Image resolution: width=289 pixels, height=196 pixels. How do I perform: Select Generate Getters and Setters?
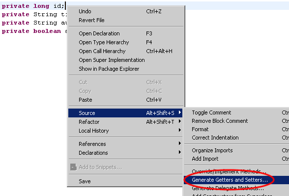[x=236, y=180]
